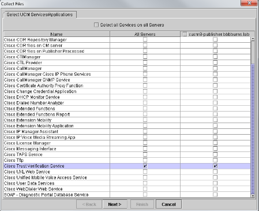Click the vertical scrollbar track
Image resolution: width=259 pixels, height=211 pixels.
pyautogui.click(x=253, y=129)
